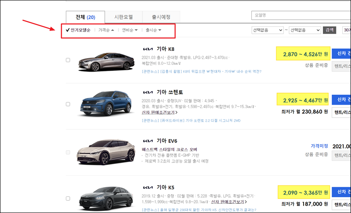Image resolution: width=351 pixels, height=213 pixels.
Task: Click 최저가 월 230,860 원 text
Action: pos(304,111)
